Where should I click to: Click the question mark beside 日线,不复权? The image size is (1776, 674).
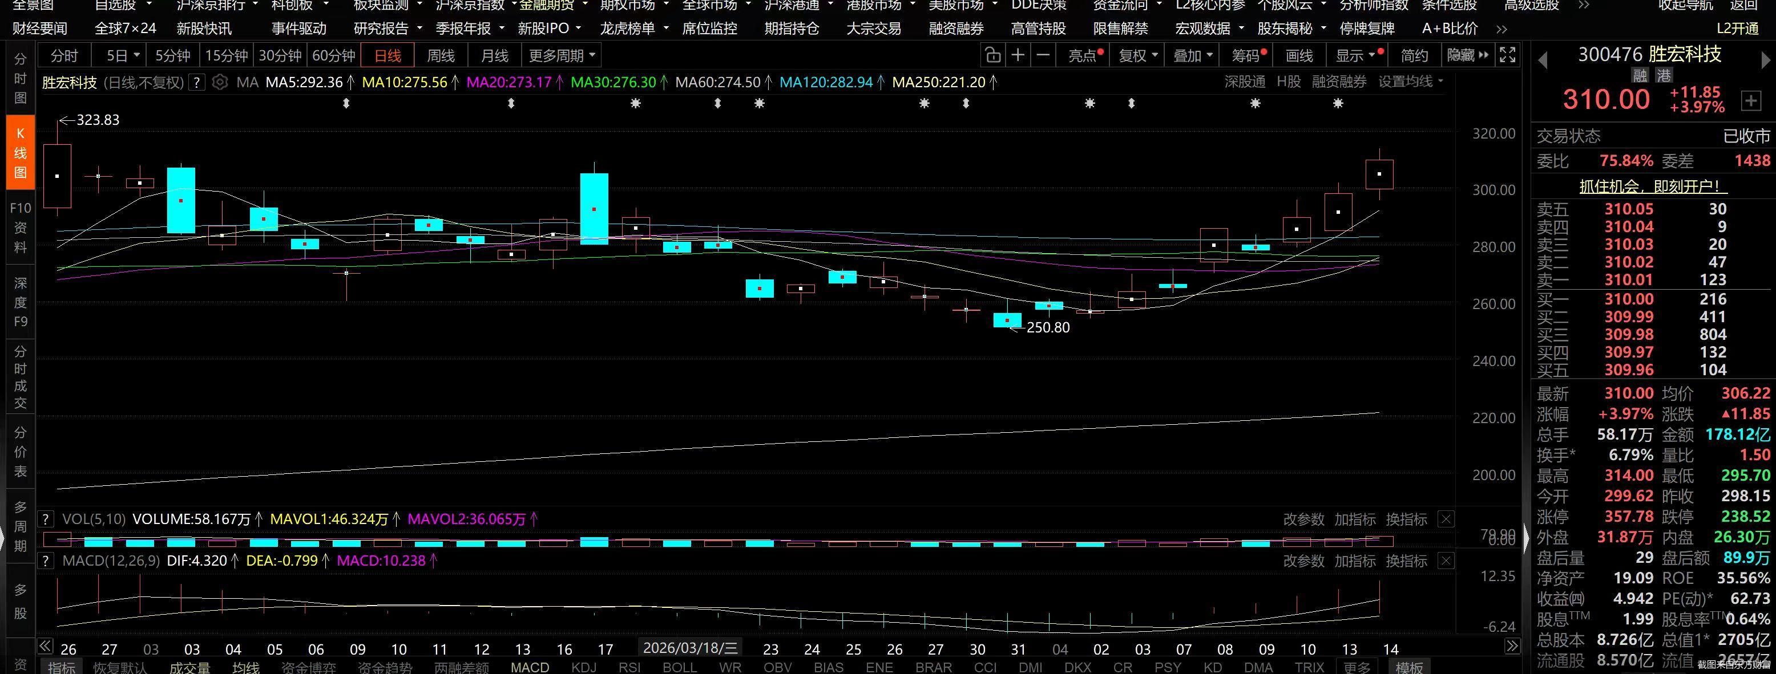pos(197,83)
